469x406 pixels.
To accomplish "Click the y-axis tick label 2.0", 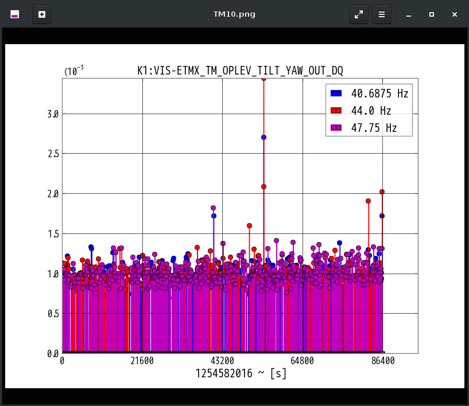I will (53, 194).
